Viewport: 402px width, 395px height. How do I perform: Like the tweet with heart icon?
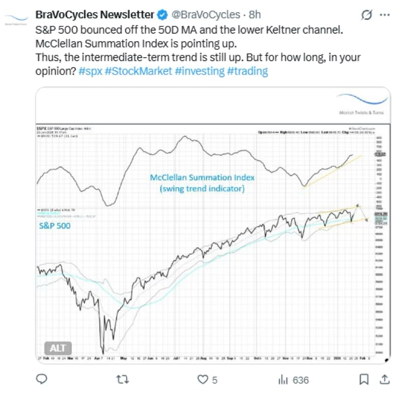[x=203, y=379]
